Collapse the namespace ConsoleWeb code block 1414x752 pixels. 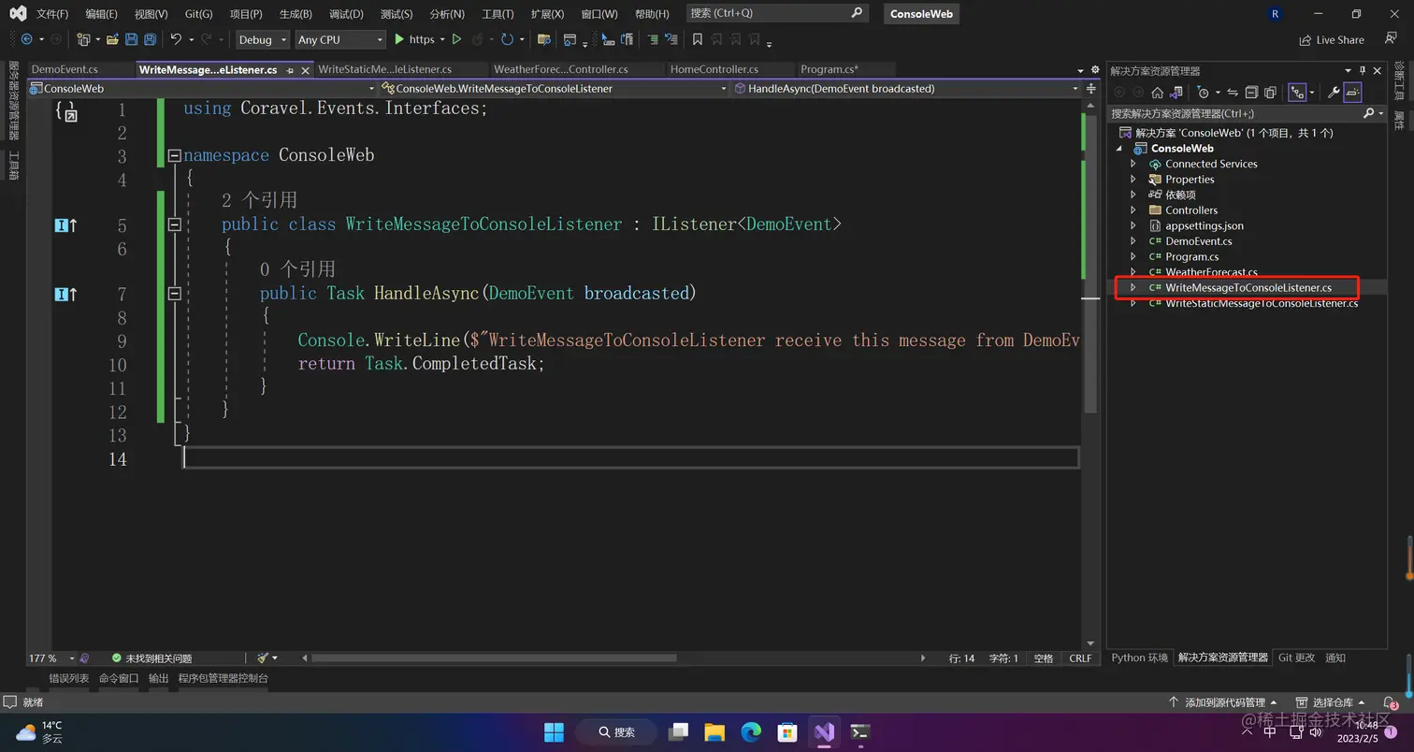click(x=174, y=155)
